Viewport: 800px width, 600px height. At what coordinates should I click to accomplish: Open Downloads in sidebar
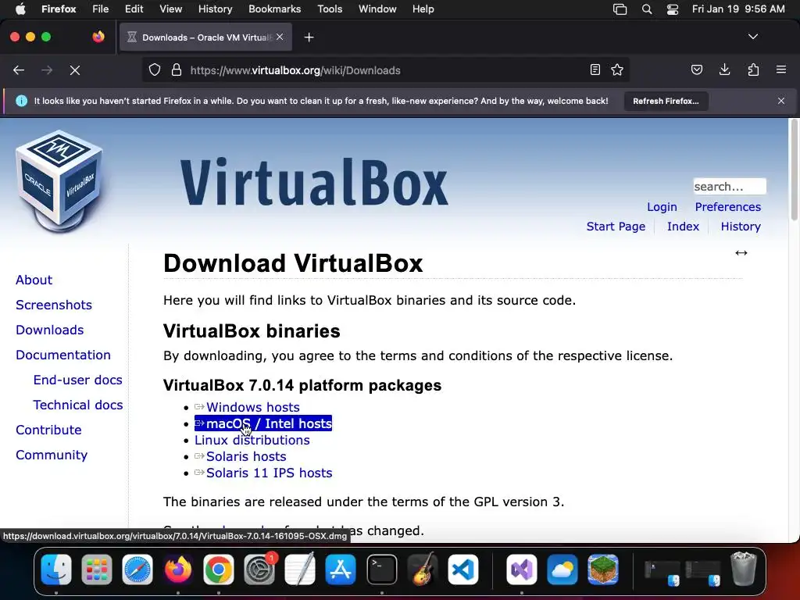49,330
